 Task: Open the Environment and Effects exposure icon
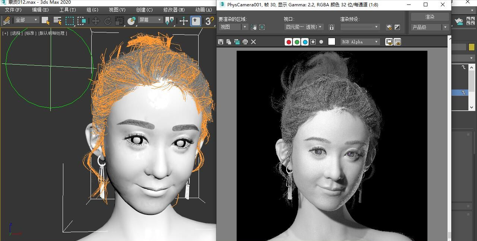coord(397,27)
